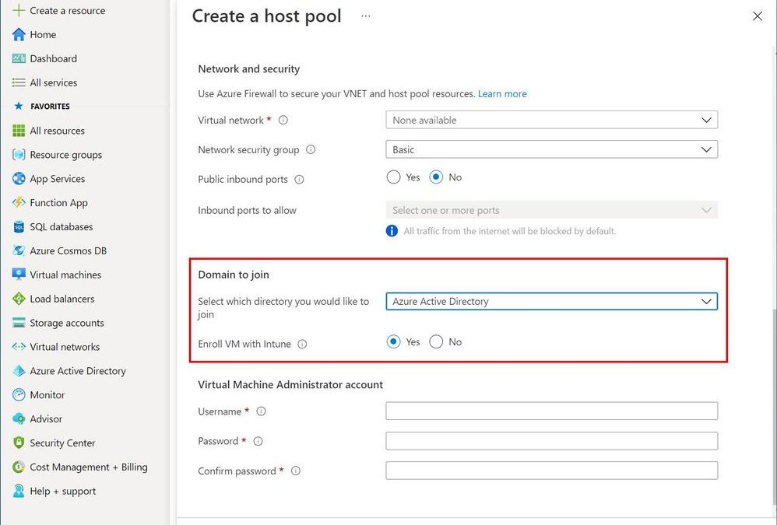Viewport: 777px width, 525px height.
Task: Open Virtual machines menu item
Action: tap(65, 275)
